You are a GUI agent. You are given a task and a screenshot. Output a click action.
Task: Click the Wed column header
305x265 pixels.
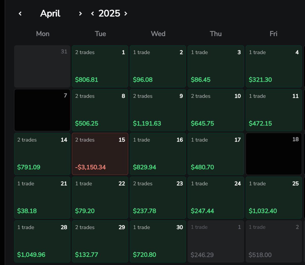tap(158, 34)
